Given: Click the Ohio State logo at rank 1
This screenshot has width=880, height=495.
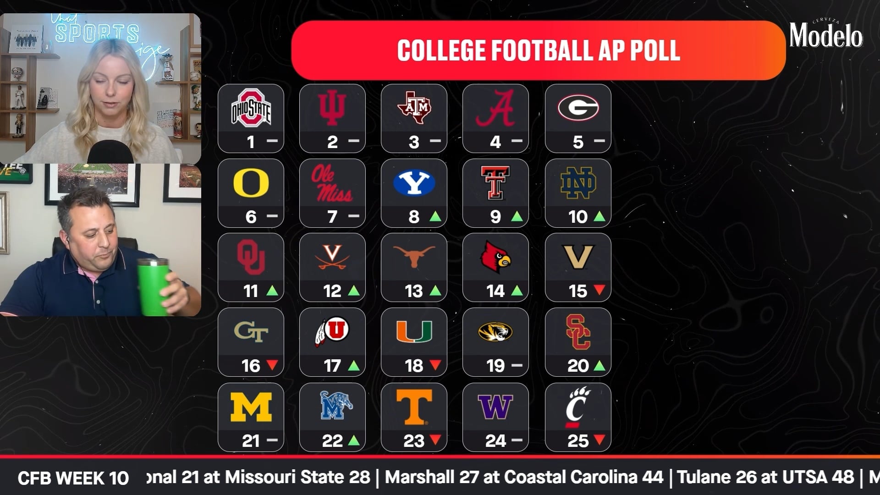Looking at the screenshot, I should coord(251,108).
